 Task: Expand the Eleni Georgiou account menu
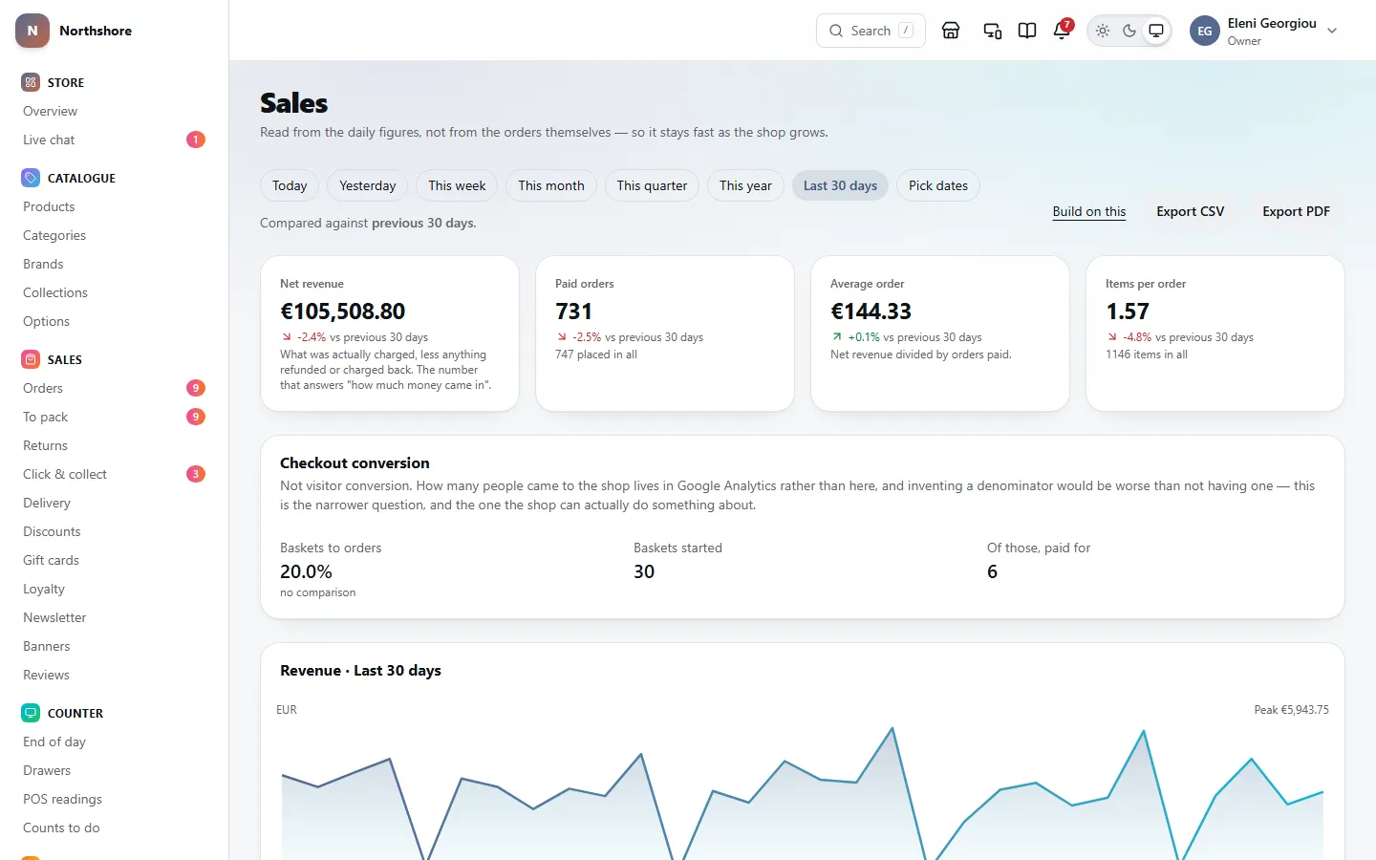pyautogui.click(x=1263, y=31)
